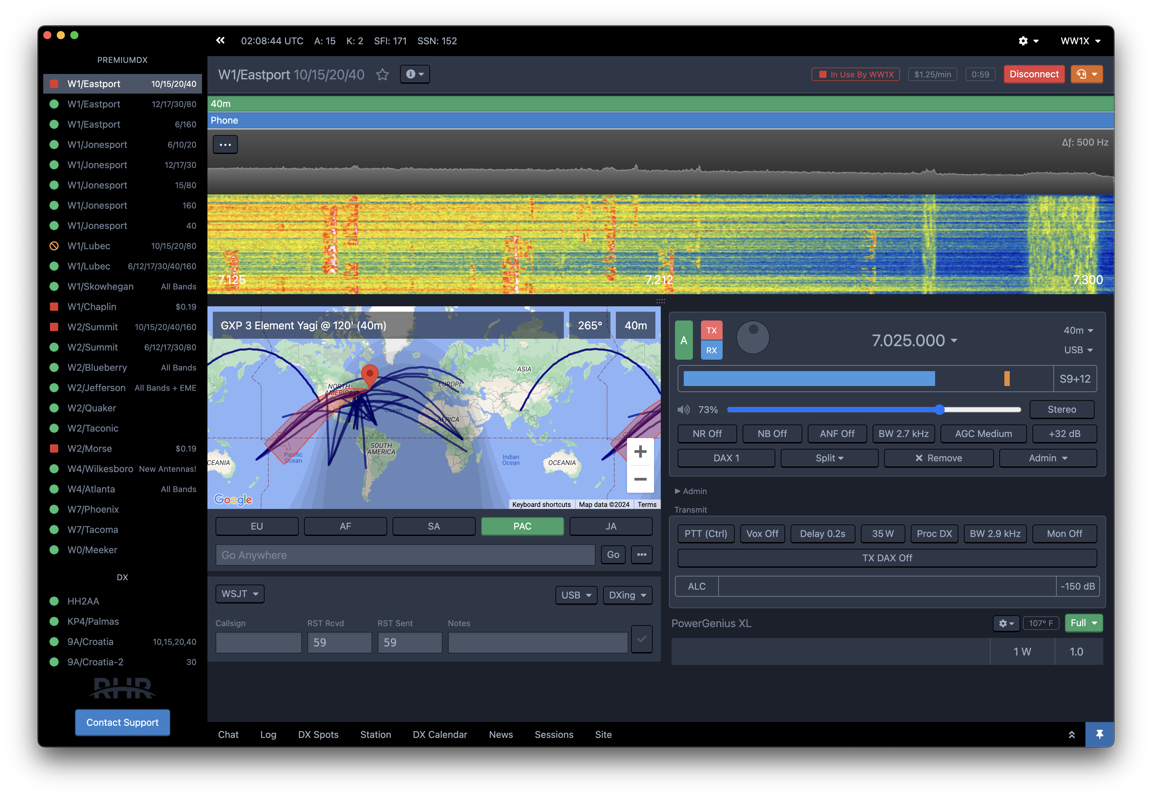Open the Split dropdown
Viewport: 1152px width, 797px height.
tap(829, 458)
